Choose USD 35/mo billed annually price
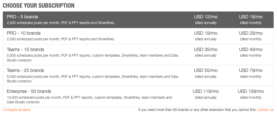The height and width of the screenshot is (114, 277). pyautogui.click(x=206, y=52)
